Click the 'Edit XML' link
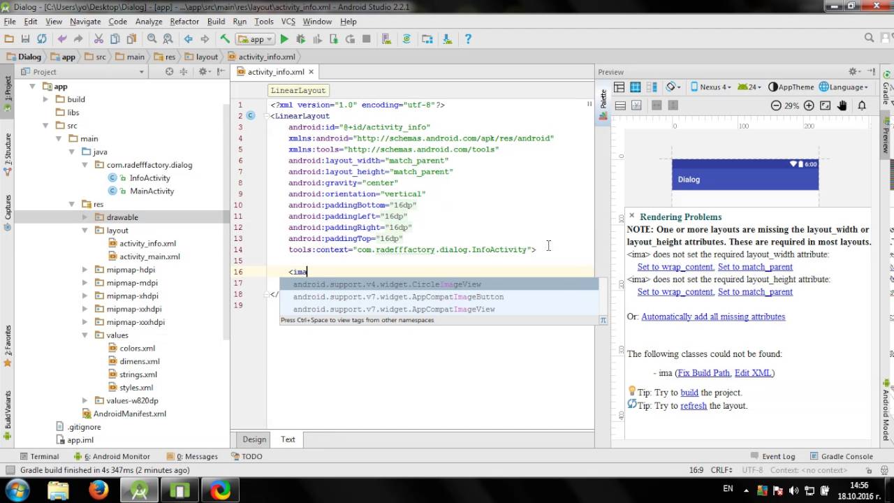Viewport: 894px width, 503px height. (753, 373)
